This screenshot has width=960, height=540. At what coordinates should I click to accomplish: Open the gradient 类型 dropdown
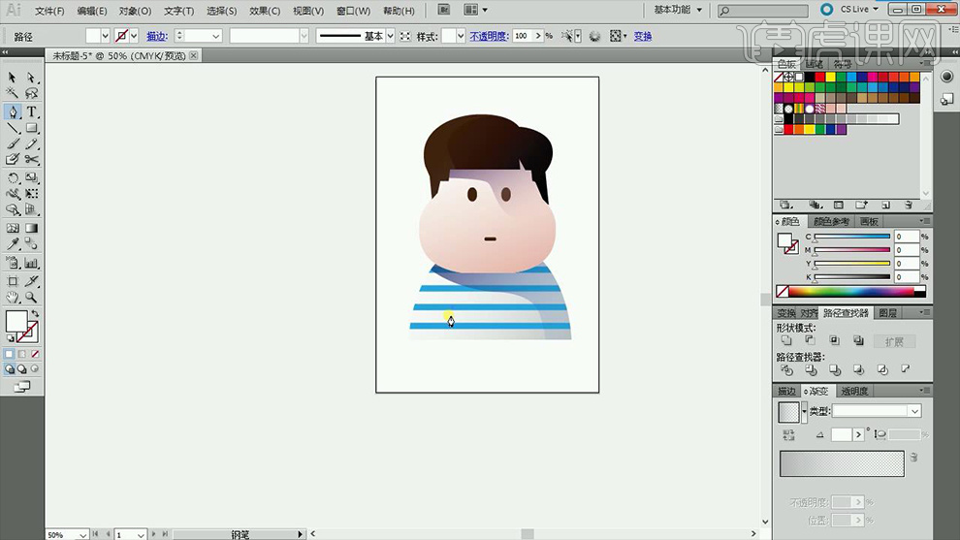click(x=913, y=411)
